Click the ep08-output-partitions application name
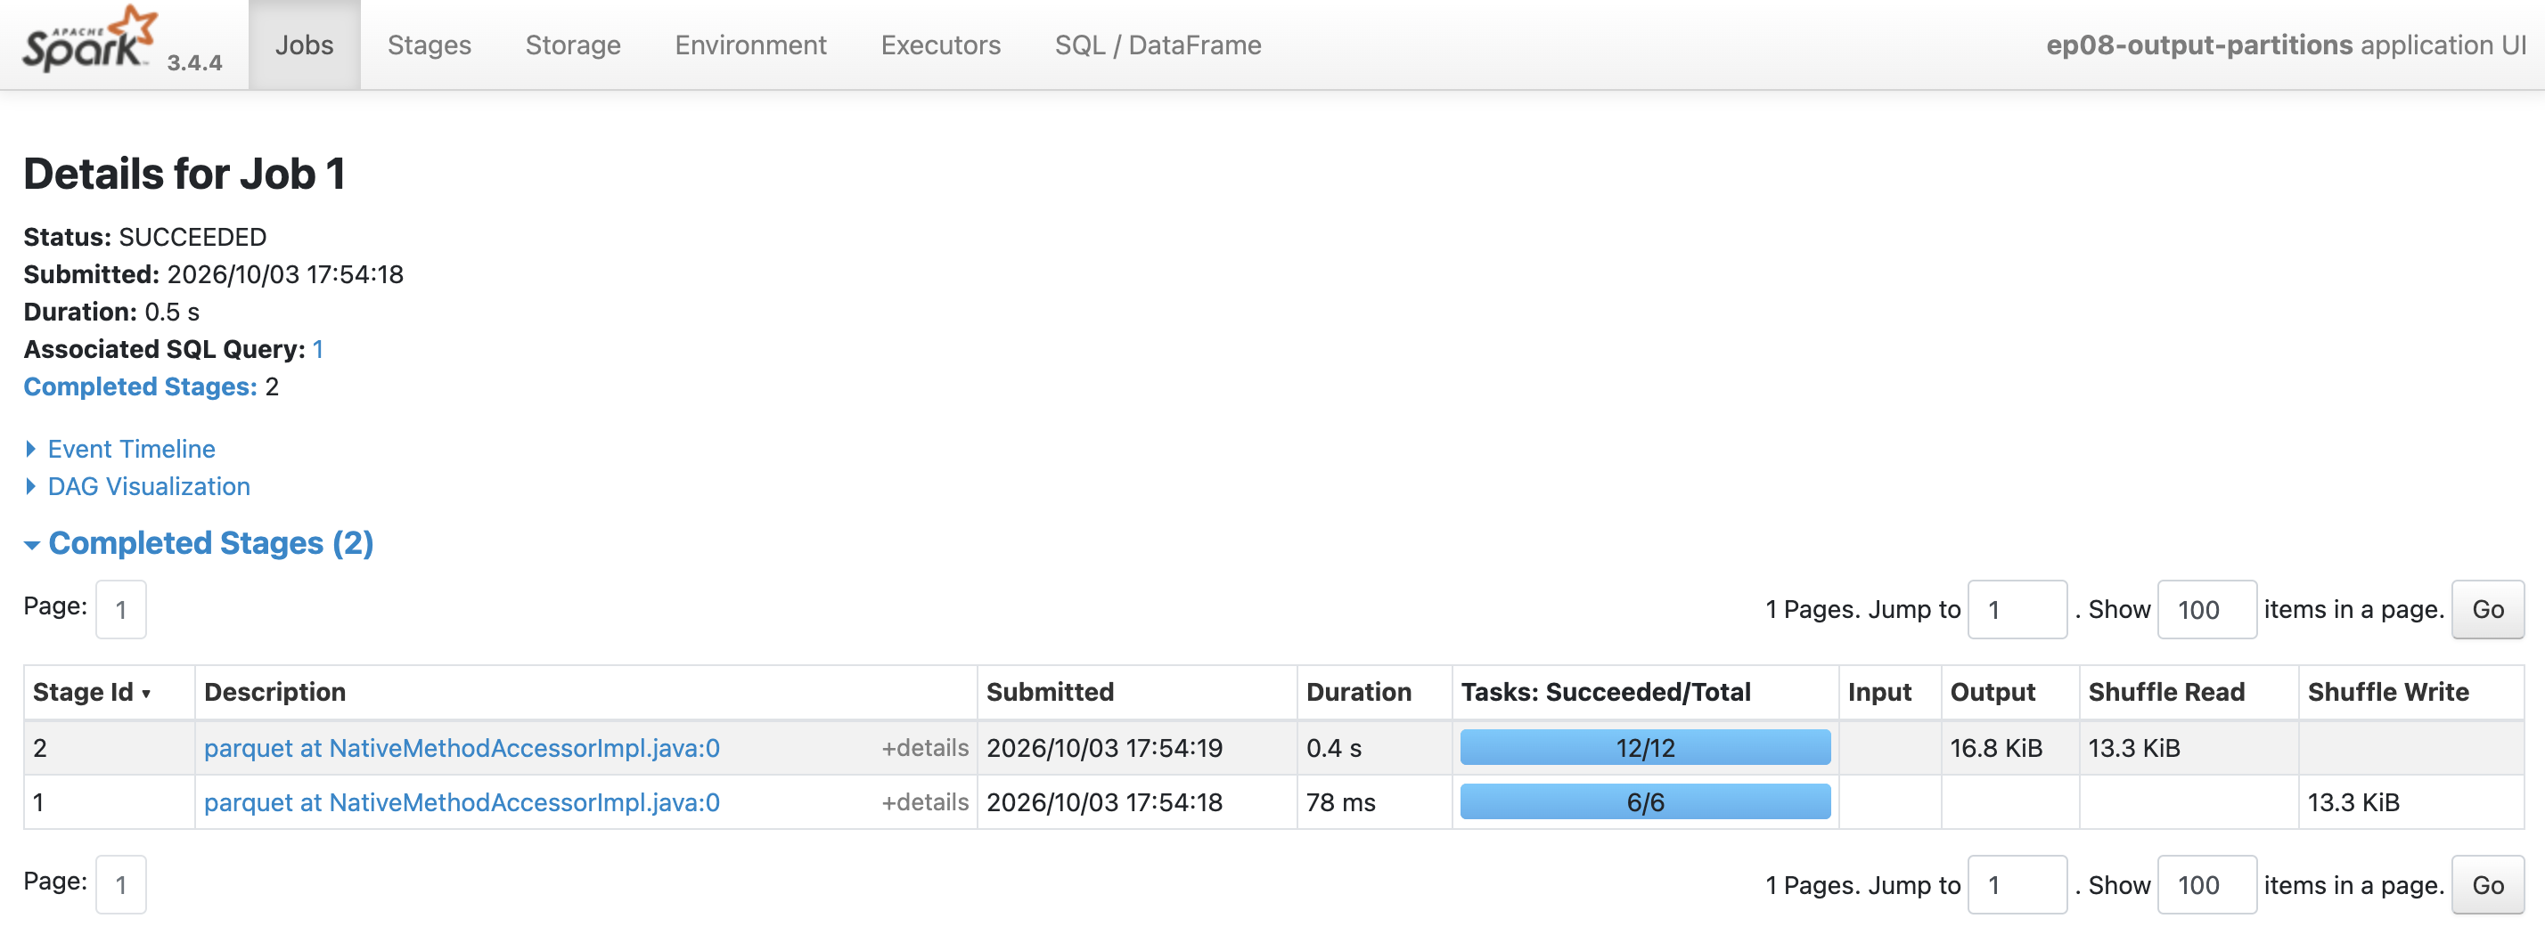 click(2199, 45)
